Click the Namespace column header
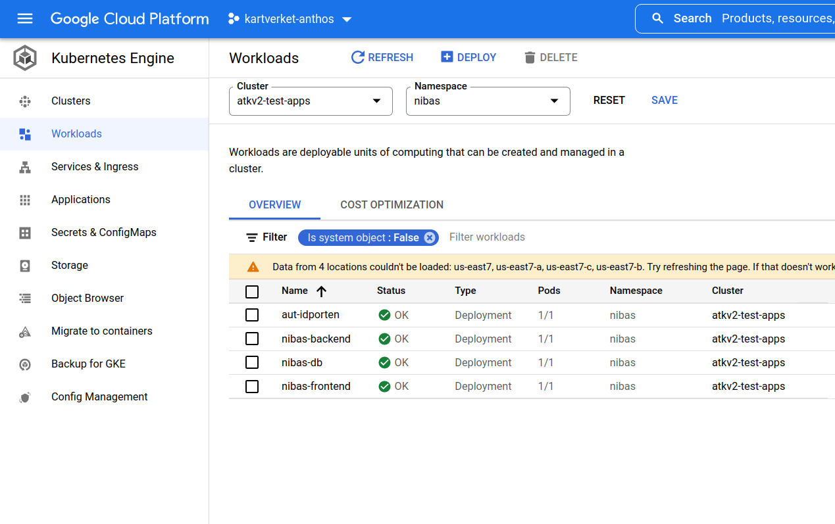The image size is (835, 524). coord(636,291)
